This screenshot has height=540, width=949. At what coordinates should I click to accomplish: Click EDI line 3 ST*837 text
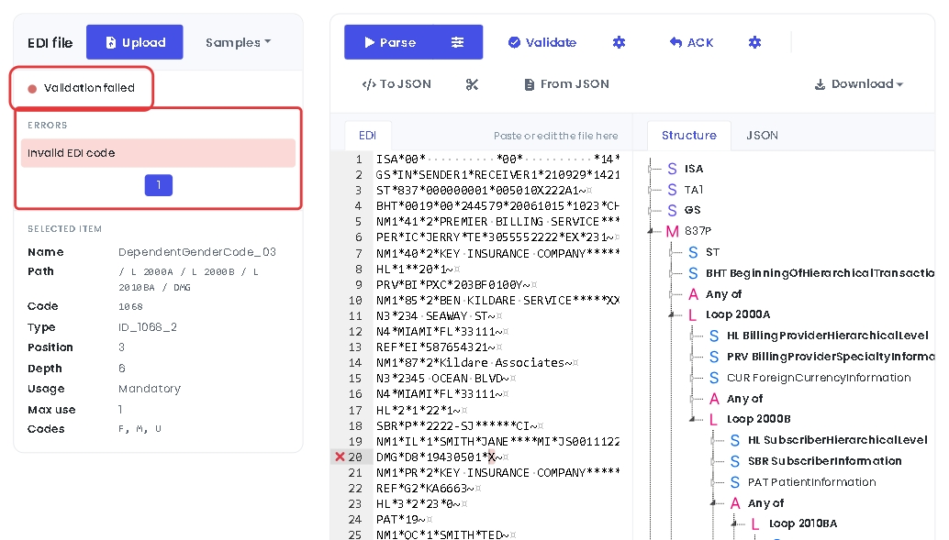[481, 191]
